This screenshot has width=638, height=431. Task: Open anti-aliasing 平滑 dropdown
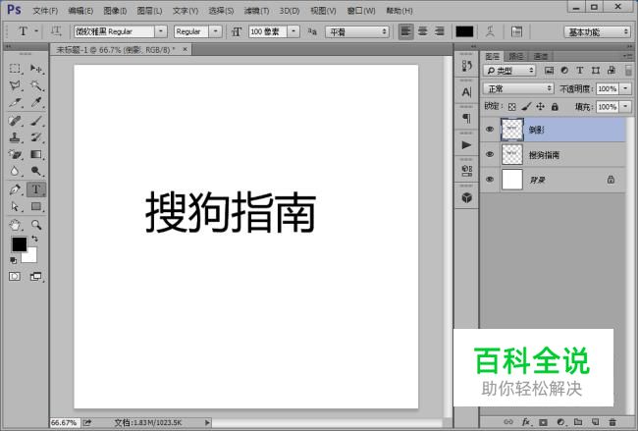click(357, 31)
